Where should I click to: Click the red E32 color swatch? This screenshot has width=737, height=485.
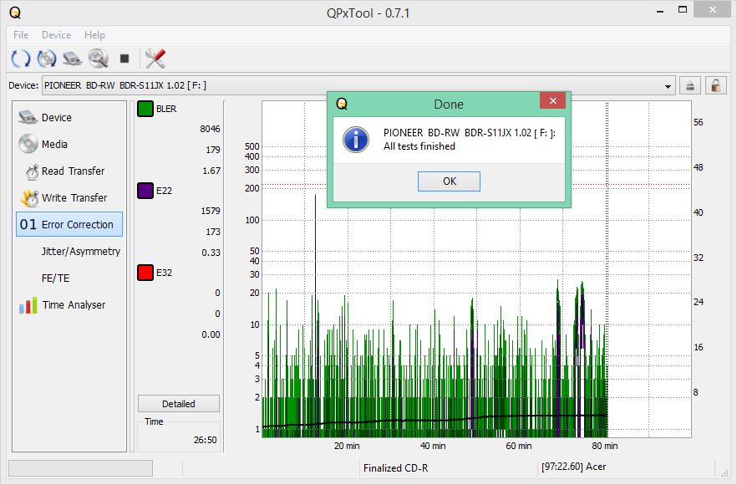pos(145,273)
